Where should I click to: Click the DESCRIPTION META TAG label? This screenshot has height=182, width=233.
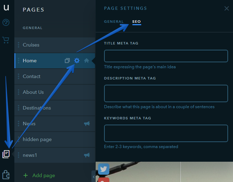130,78
